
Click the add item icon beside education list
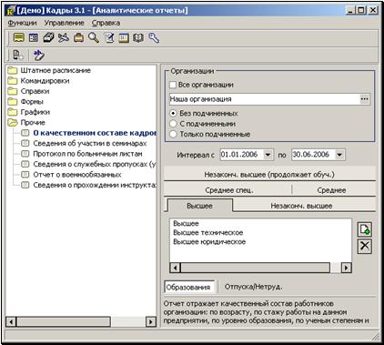(365, 229)
